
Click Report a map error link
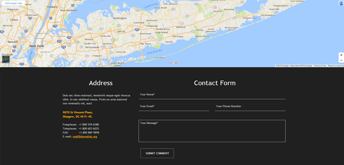(x=336, y=66)
